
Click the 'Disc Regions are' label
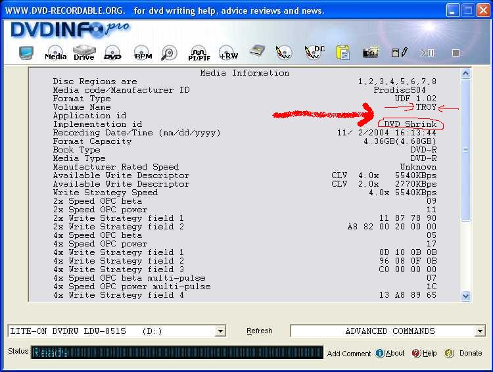point(95,81)
